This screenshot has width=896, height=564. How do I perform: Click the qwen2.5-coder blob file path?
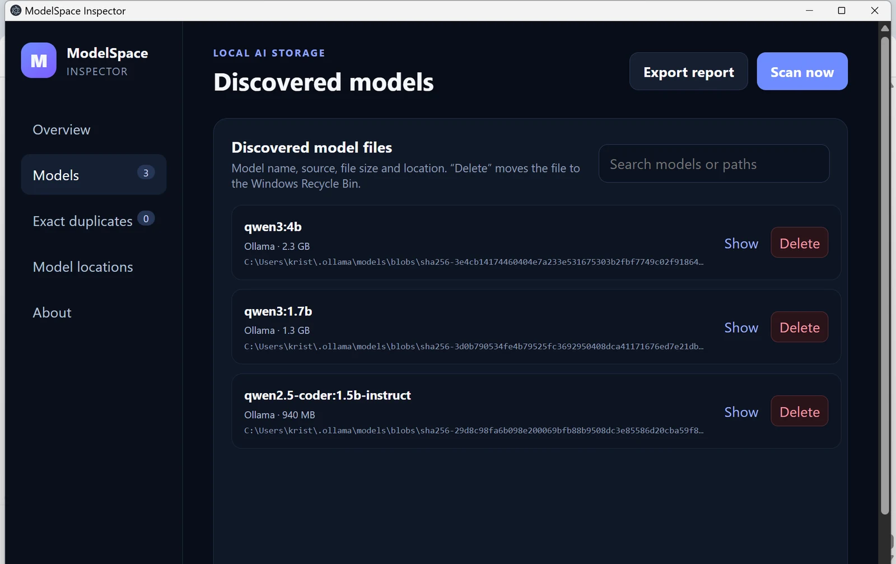(x=474, y=431)
